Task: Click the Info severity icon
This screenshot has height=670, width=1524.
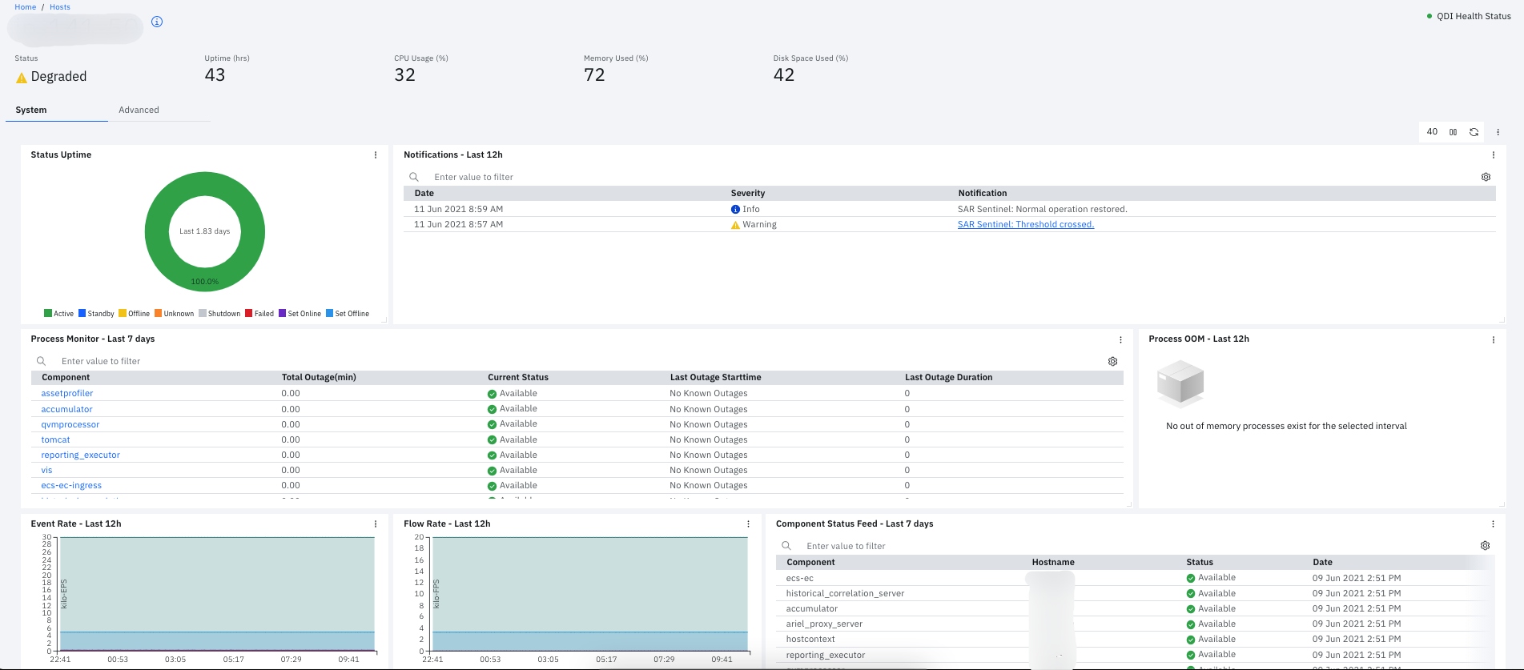Action: pos(735,209)
